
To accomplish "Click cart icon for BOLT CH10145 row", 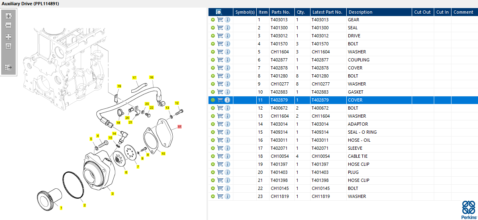I will click(x=220, y=188).
